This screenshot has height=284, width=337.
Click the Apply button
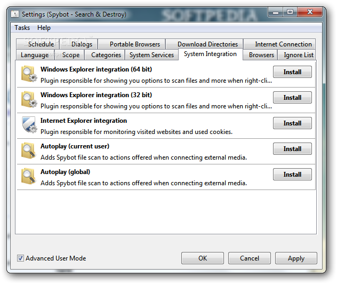point(296,258)
